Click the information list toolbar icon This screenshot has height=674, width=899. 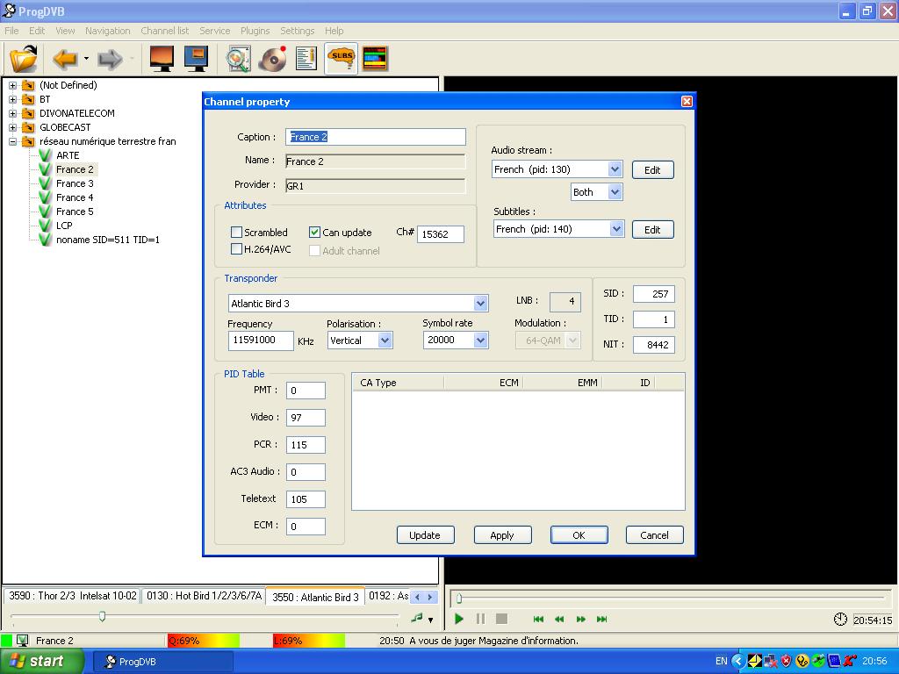pos(306,59)
